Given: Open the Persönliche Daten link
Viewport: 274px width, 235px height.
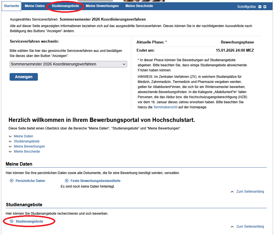Looking at the screenshot, I should coord(30,181).
